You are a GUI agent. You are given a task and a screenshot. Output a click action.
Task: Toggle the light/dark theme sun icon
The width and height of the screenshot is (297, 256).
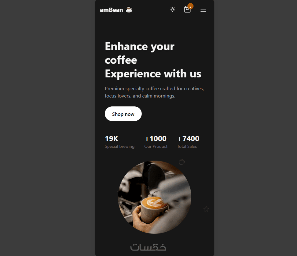(x=172, y=9)
